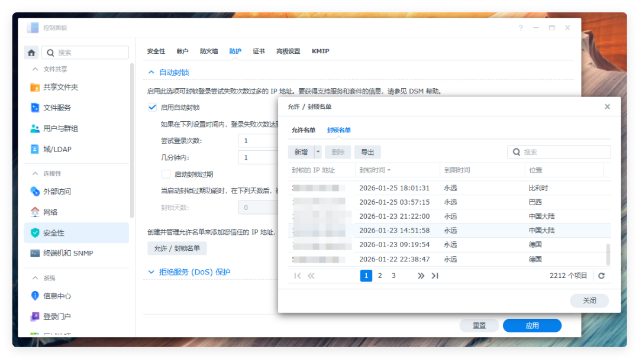Go to page 3 of block list
The image size is (639, 359).
pos(393,276)
